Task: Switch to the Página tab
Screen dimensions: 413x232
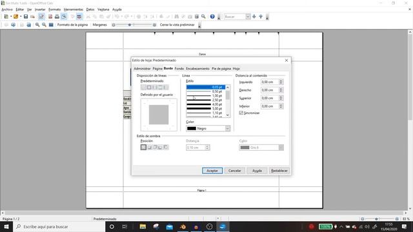Action: [x=157, y=69]
